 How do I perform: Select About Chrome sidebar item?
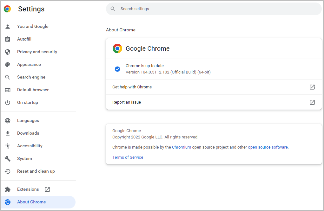pyautogui.click(x=38, y=202)
